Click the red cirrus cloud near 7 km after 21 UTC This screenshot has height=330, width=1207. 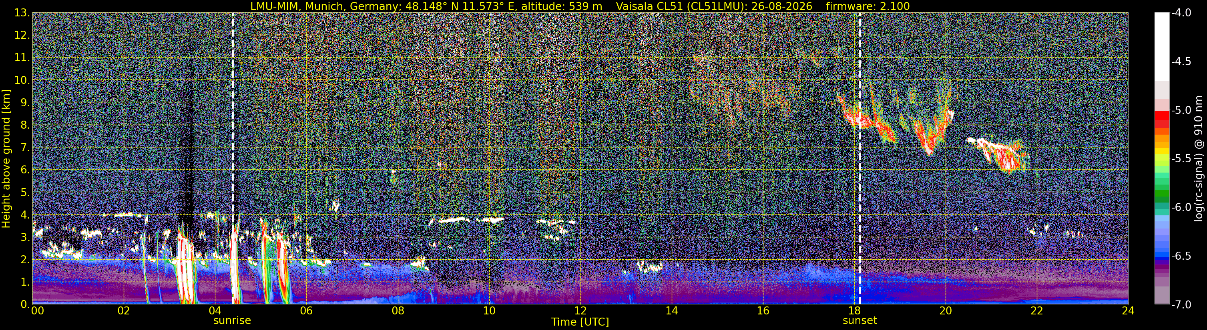(998, 155)
